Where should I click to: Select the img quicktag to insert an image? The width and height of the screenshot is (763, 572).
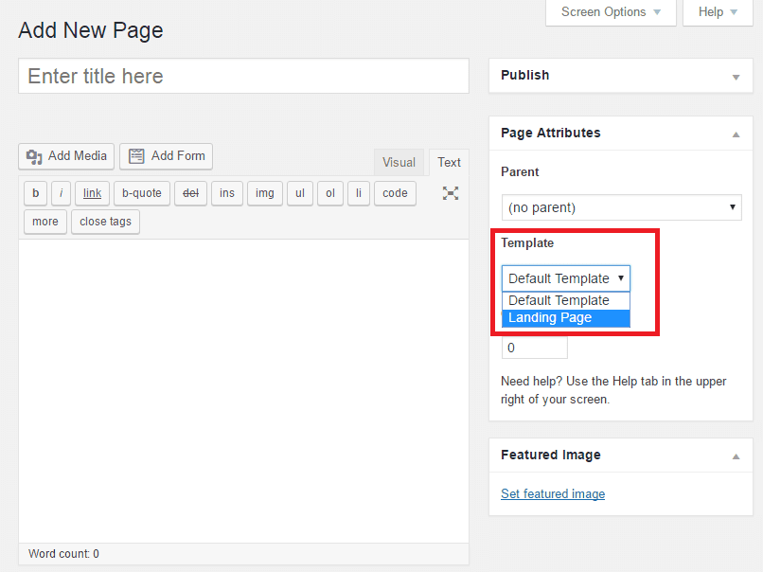264,193
